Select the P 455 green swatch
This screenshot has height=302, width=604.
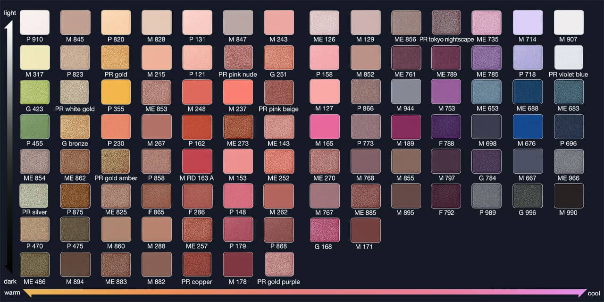(x=34, y=126)
